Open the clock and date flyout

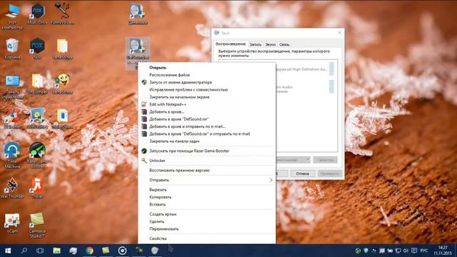[443, 251]
